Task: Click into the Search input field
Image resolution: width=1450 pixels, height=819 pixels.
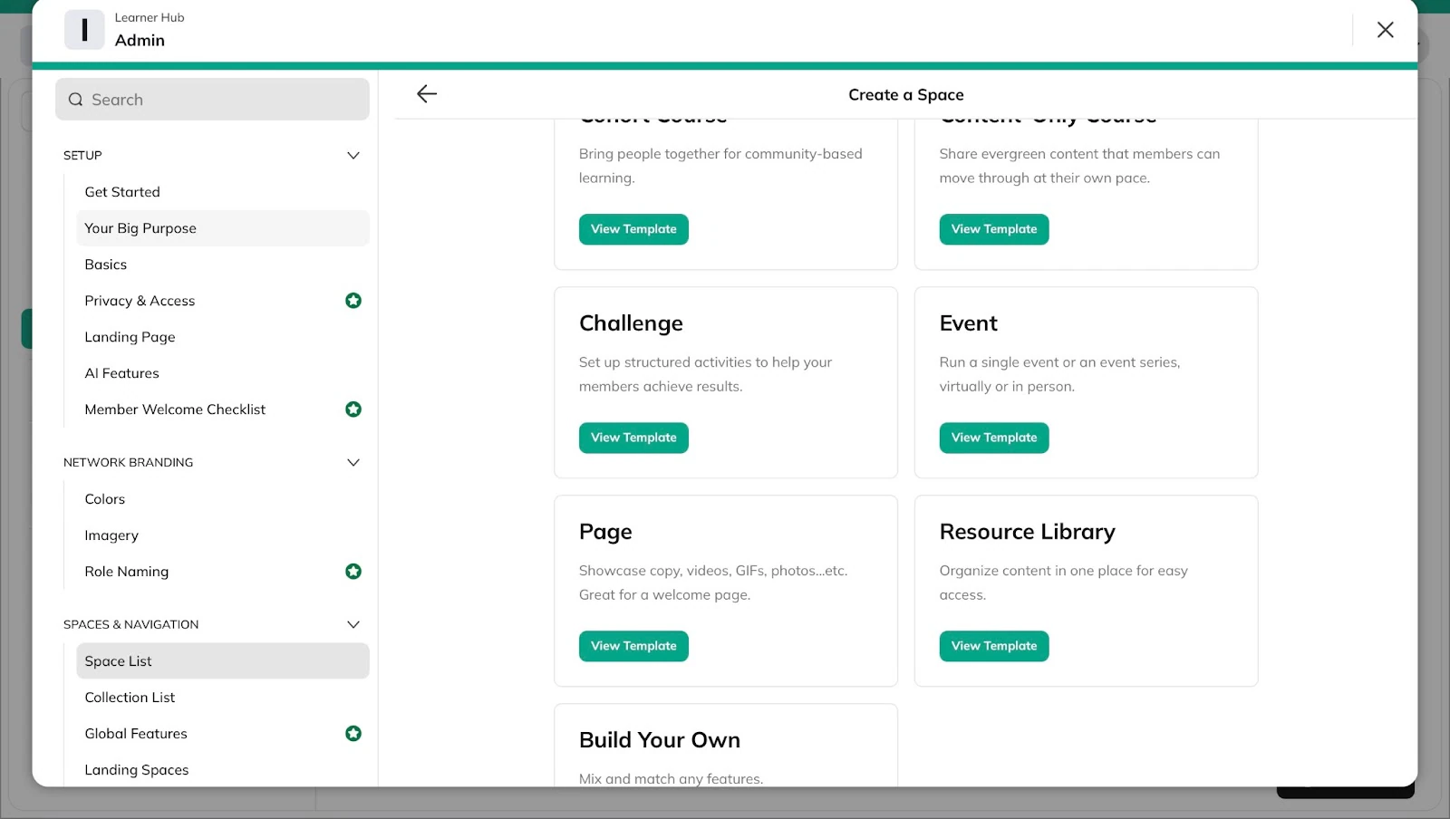Action: tap(212, 100)
